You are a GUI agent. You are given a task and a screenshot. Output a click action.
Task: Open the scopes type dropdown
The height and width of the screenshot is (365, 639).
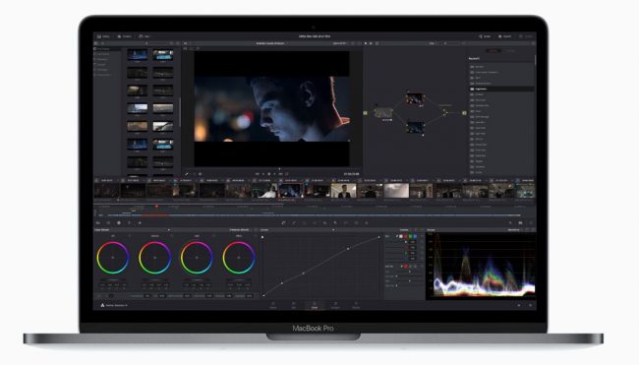[x=514, y=230]
